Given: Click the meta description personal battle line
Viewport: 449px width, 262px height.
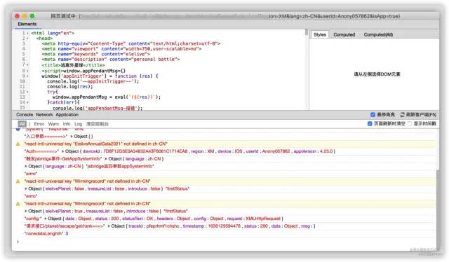Looking at the screenshot, I should coord(111,60).
